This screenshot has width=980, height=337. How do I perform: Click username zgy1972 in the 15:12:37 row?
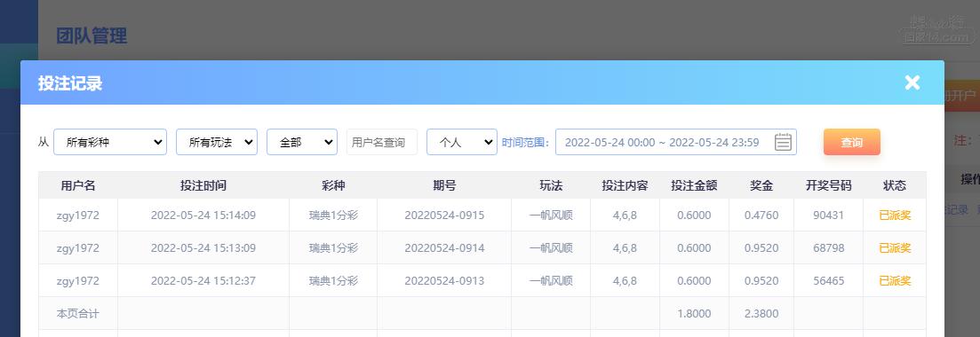pos(77,281)
